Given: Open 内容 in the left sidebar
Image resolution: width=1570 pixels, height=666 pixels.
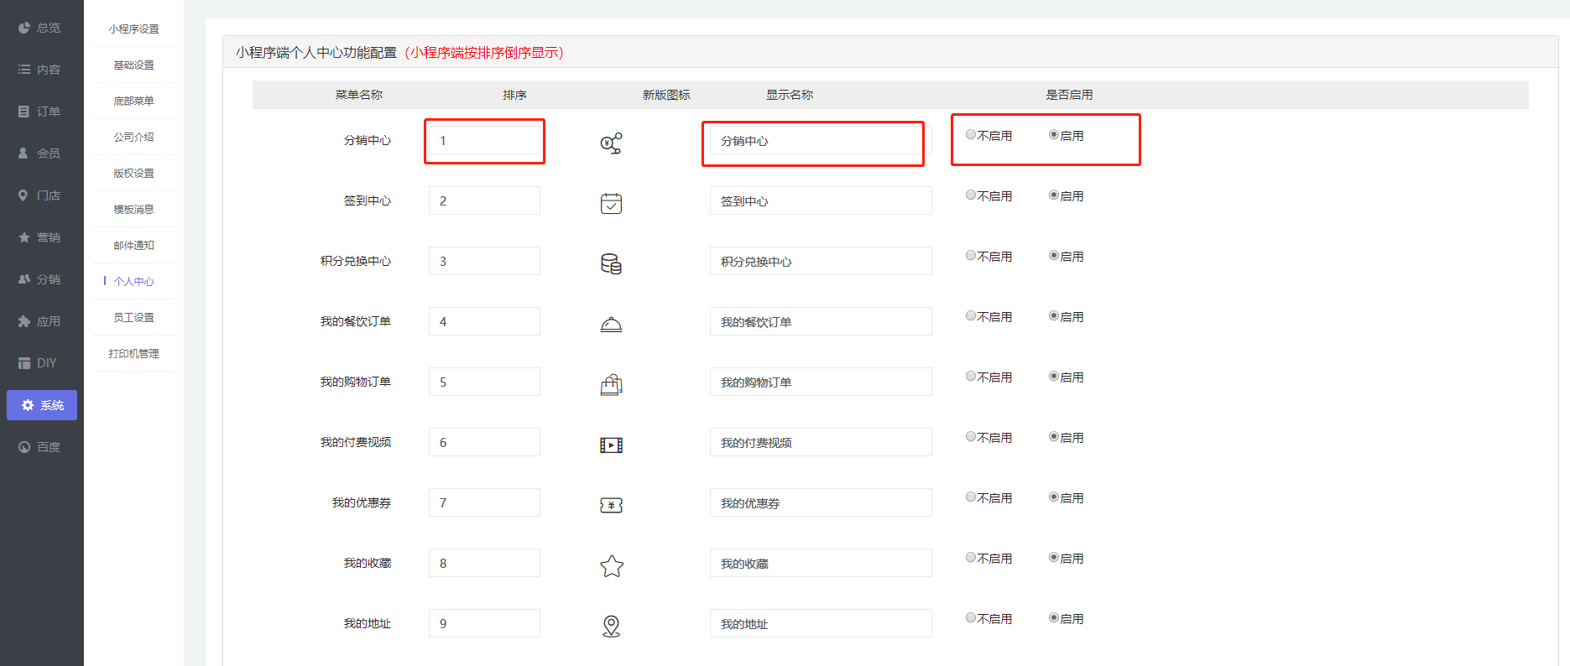Looking at the screenshot, I should pos(40,70).
